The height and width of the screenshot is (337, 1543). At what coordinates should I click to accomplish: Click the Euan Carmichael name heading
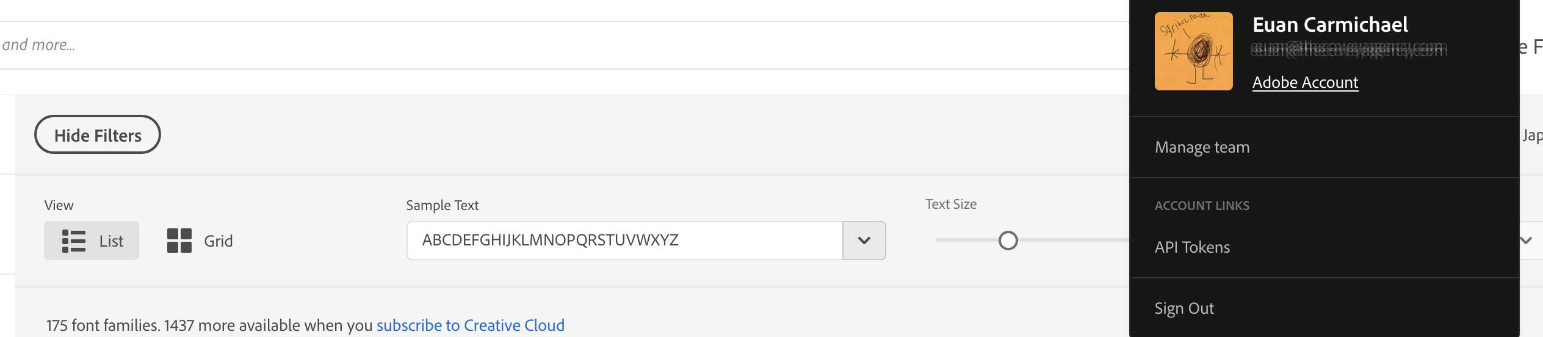(x=1330, y=24)
